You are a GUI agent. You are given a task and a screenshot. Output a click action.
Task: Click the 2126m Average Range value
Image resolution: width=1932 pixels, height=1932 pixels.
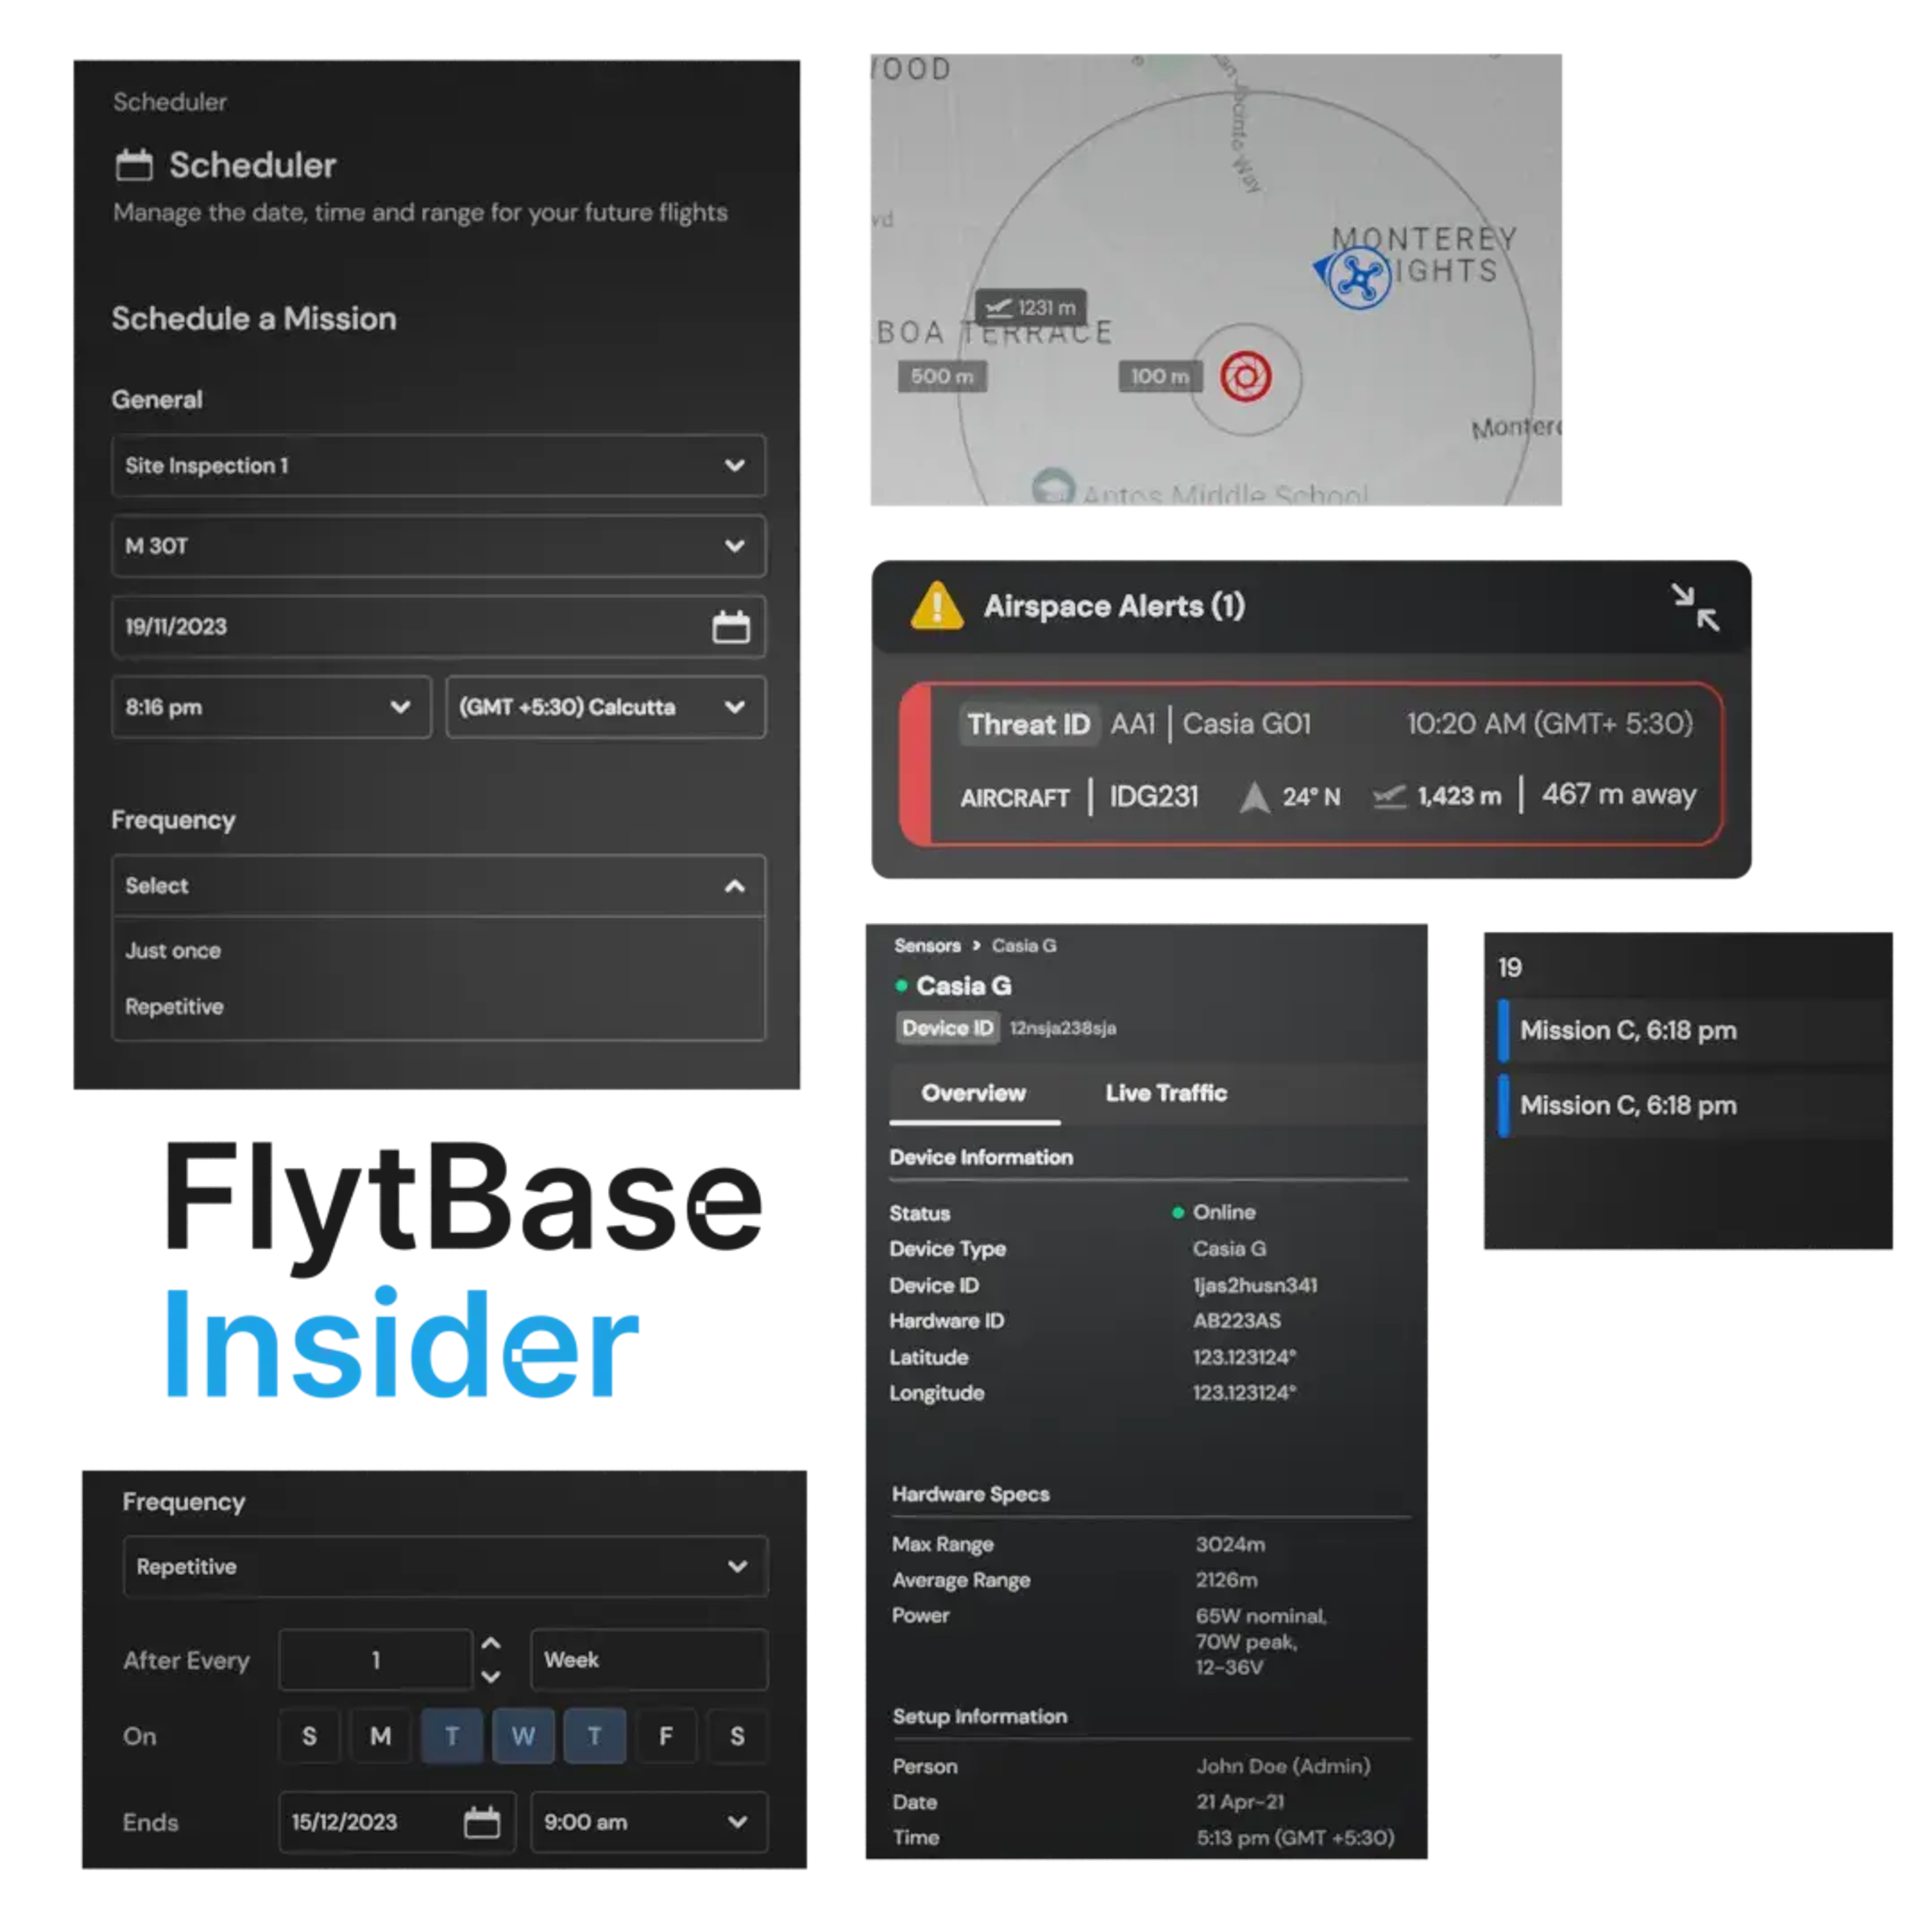click(x=1227, y=1580)
